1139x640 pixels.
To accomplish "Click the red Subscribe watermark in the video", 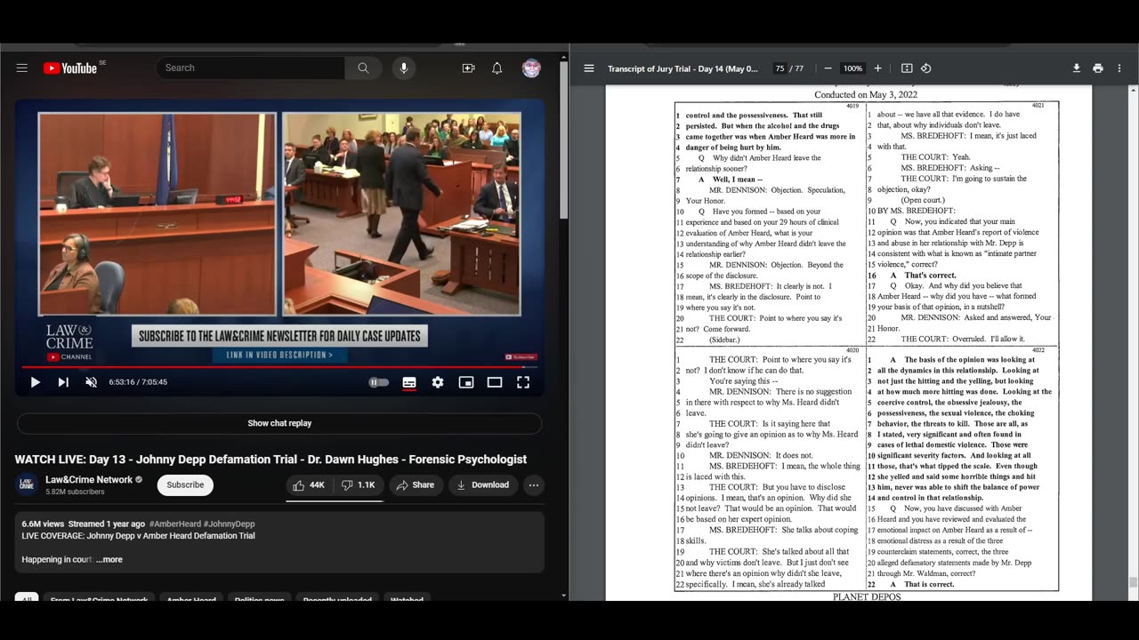I will pyautogui.click(x=521, y=357).
